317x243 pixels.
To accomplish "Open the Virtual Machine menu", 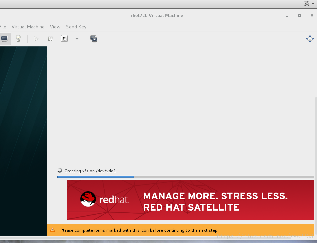I will click(x=28, y=27).
